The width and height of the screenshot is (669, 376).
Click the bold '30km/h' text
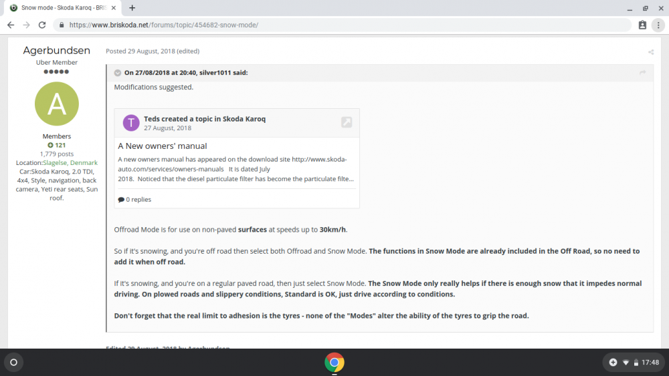[x=332, y=230]
